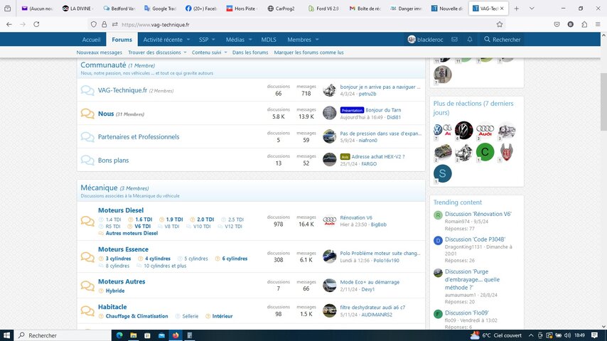Open Partenaires et Professionnels forum

139,136
